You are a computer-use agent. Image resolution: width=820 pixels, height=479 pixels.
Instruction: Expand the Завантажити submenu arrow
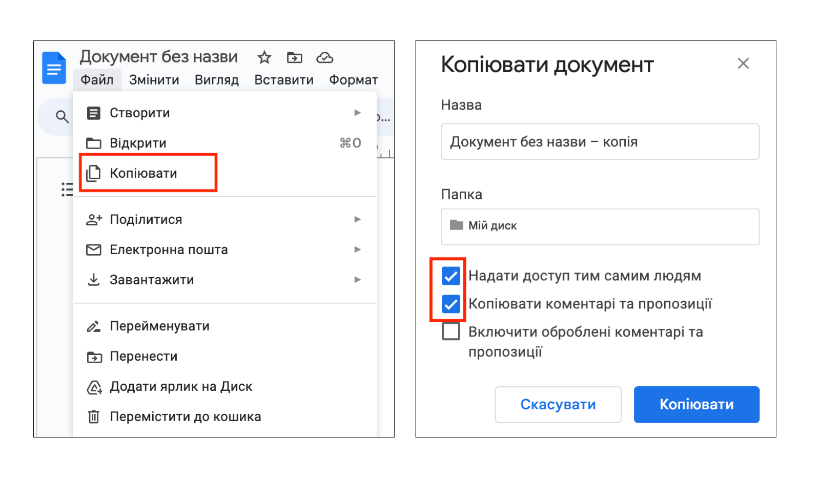[x=358, y=280]
